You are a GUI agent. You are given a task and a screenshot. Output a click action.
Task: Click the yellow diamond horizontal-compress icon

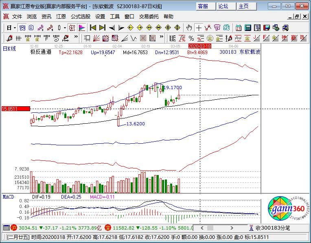click(158, 28)
